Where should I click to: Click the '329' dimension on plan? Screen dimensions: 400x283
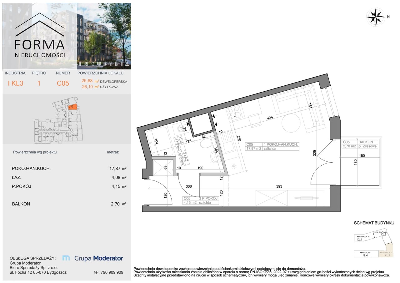315,152
